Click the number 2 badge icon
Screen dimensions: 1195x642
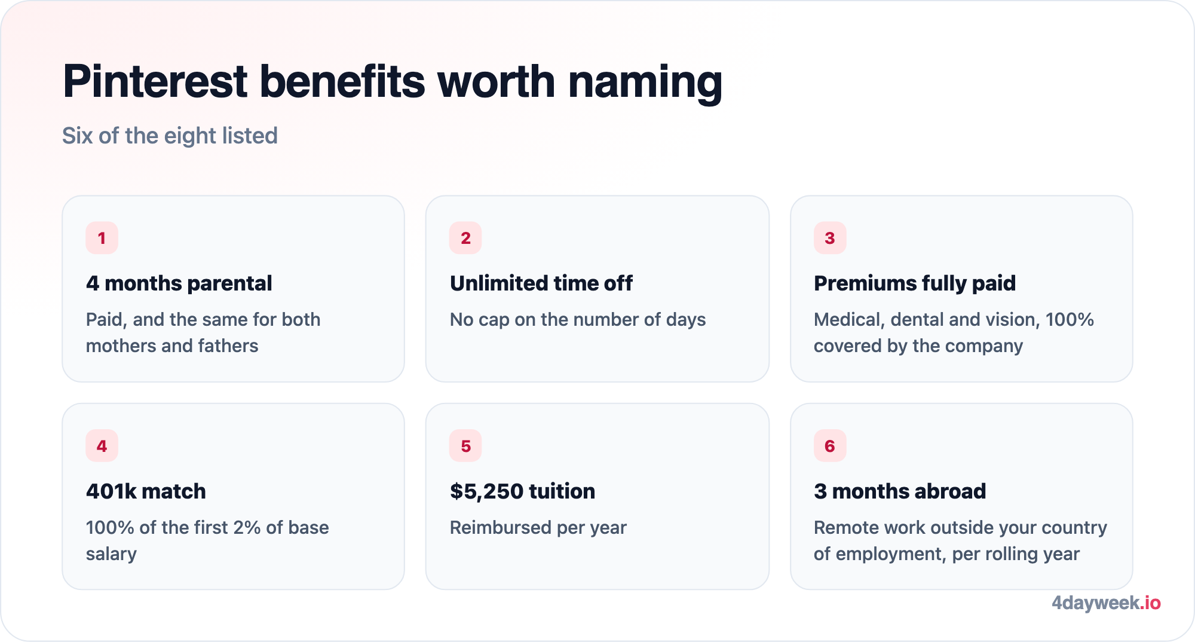tap(465, 238)
